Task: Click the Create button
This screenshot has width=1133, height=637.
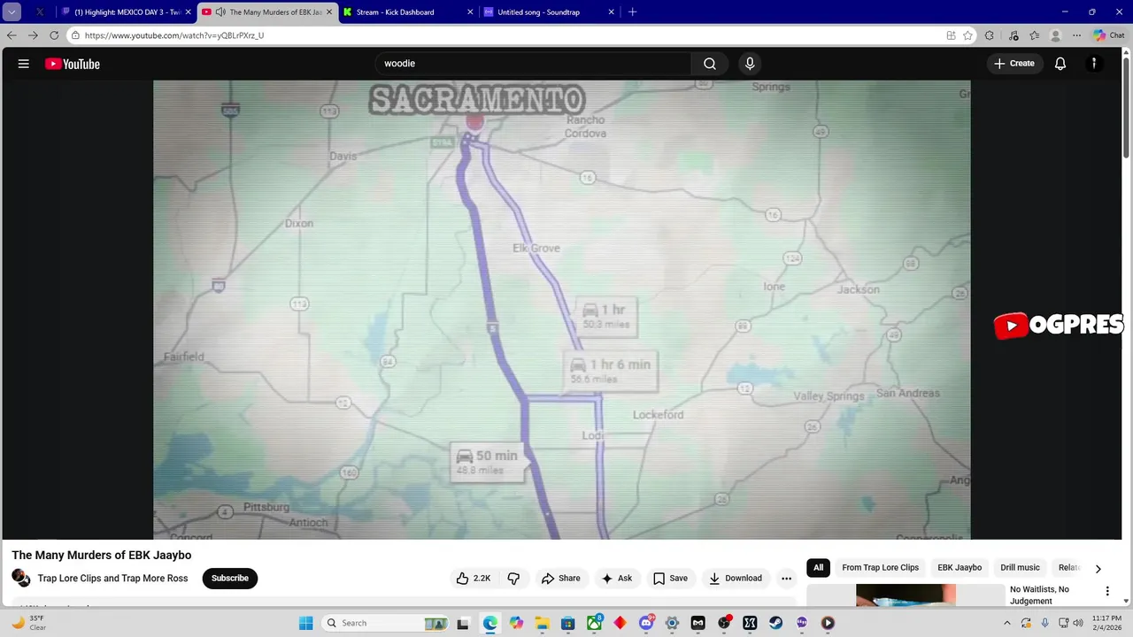Action: (x=1014, y=64)
